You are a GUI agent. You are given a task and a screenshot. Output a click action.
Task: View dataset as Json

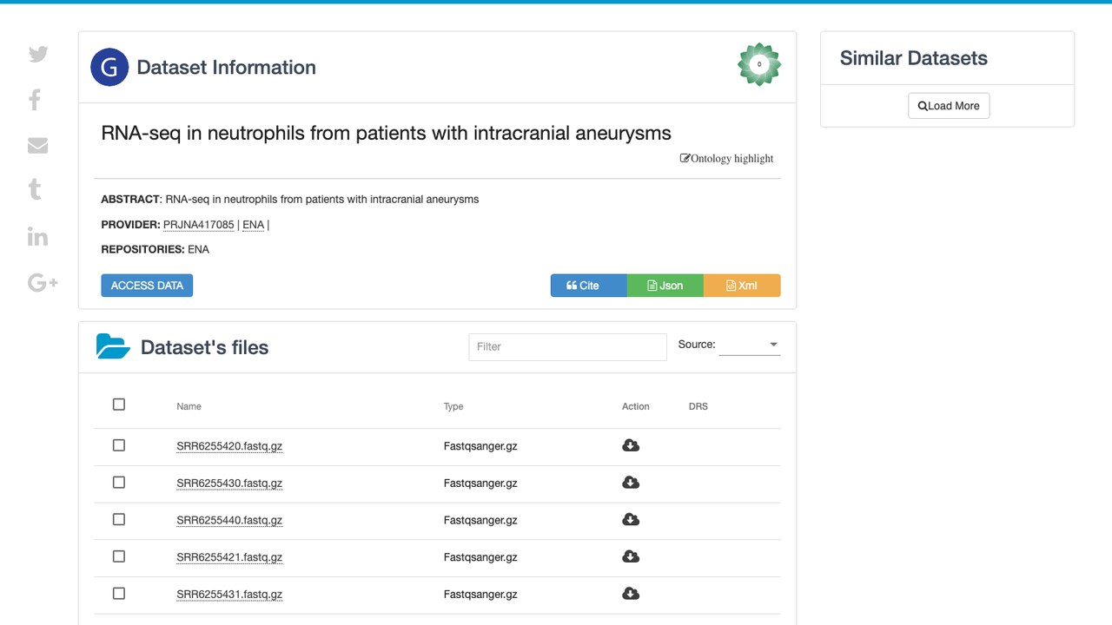pyautogui.click(x=665, y=286)
